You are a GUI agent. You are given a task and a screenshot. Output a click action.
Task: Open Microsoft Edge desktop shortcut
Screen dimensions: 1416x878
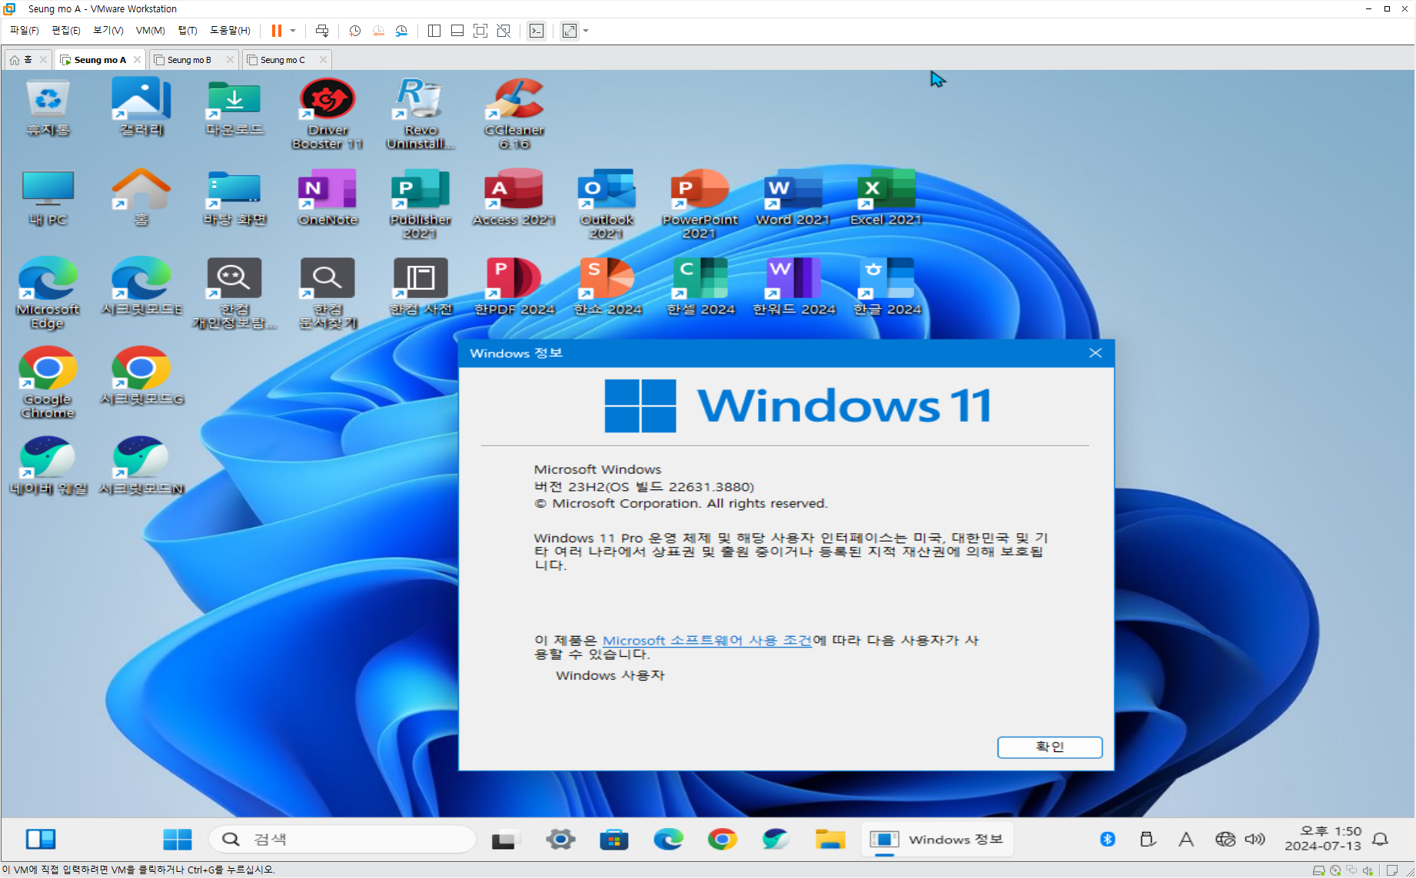pyautogui.click(x=48, y=293)
